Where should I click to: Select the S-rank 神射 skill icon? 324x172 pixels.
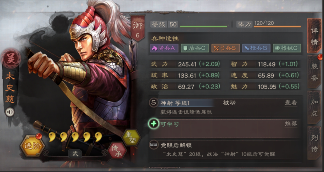pyautogui.click(x=154, y=103)
